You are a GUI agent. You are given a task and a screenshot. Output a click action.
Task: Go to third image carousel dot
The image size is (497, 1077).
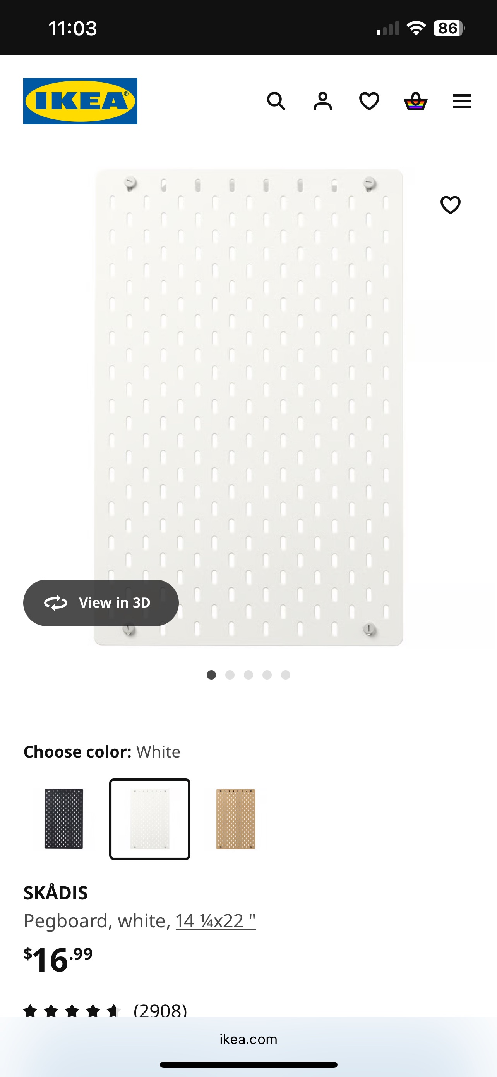pyautogui.click(x=249, y=675)
